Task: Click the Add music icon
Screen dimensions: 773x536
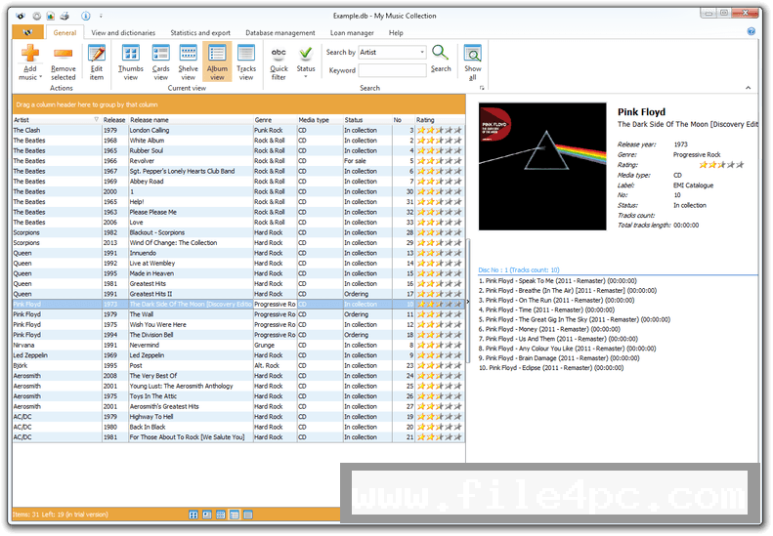Action: pos(30,53)
